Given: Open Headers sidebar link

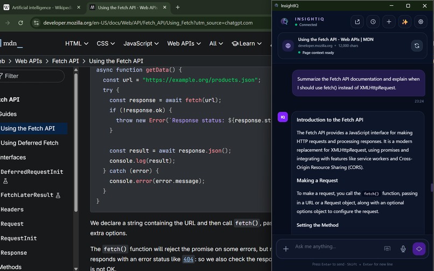Looking at the screenshot, I should tap(12, 210).
